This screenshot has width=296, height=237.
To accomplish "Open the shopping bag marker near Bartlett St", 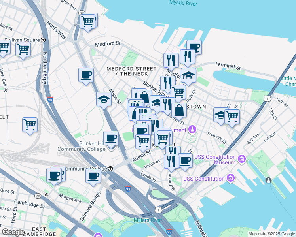I will pyautogui.click(x=179, y=111).
